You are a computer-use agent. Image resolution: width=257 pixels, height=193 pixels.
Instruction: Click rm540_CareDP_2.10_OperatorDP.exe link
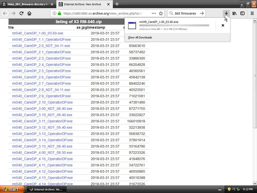42,102
